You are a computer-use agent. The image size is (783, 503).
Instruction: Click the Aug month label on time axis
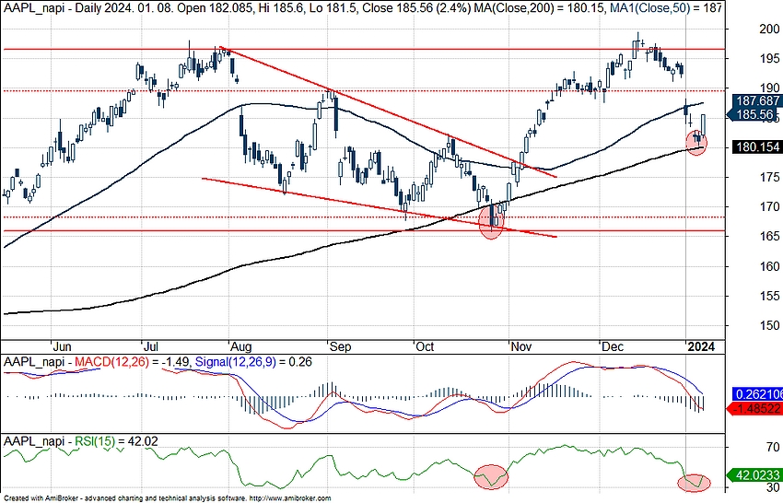240,346
